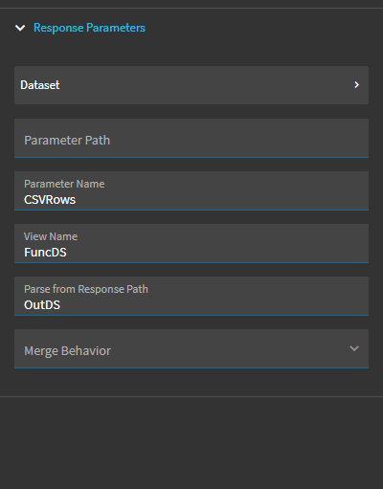The image size is (383, 489).
Task: Edit the View Name field FuncDS
Action: (191, 243)
